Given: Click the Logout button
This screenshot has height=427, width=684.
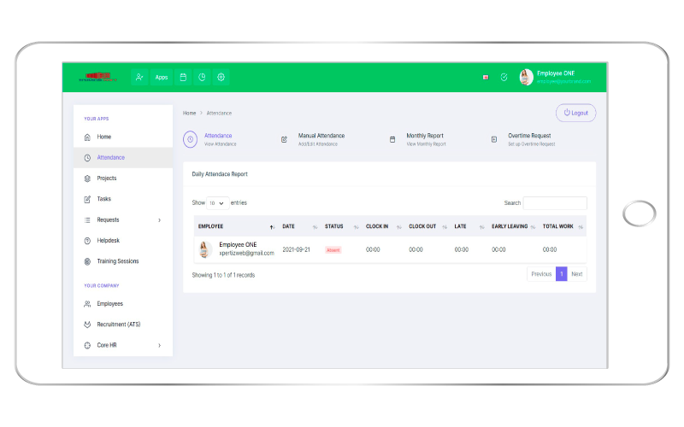Looking at the screenshot, I should point(575,113).
